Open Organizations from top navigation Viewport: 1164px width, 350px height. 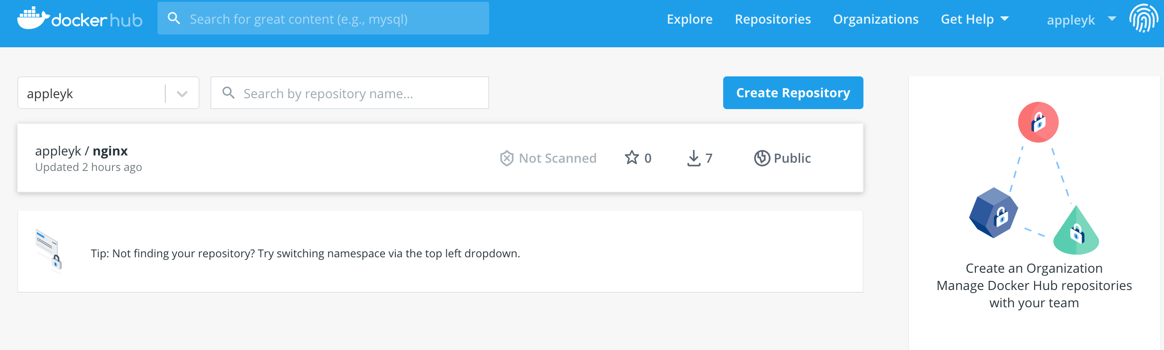876,19
